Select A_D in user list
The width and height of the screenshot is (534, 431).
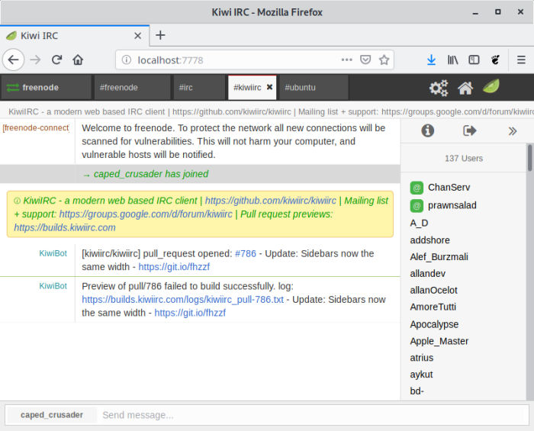click(x=419, y=224)
